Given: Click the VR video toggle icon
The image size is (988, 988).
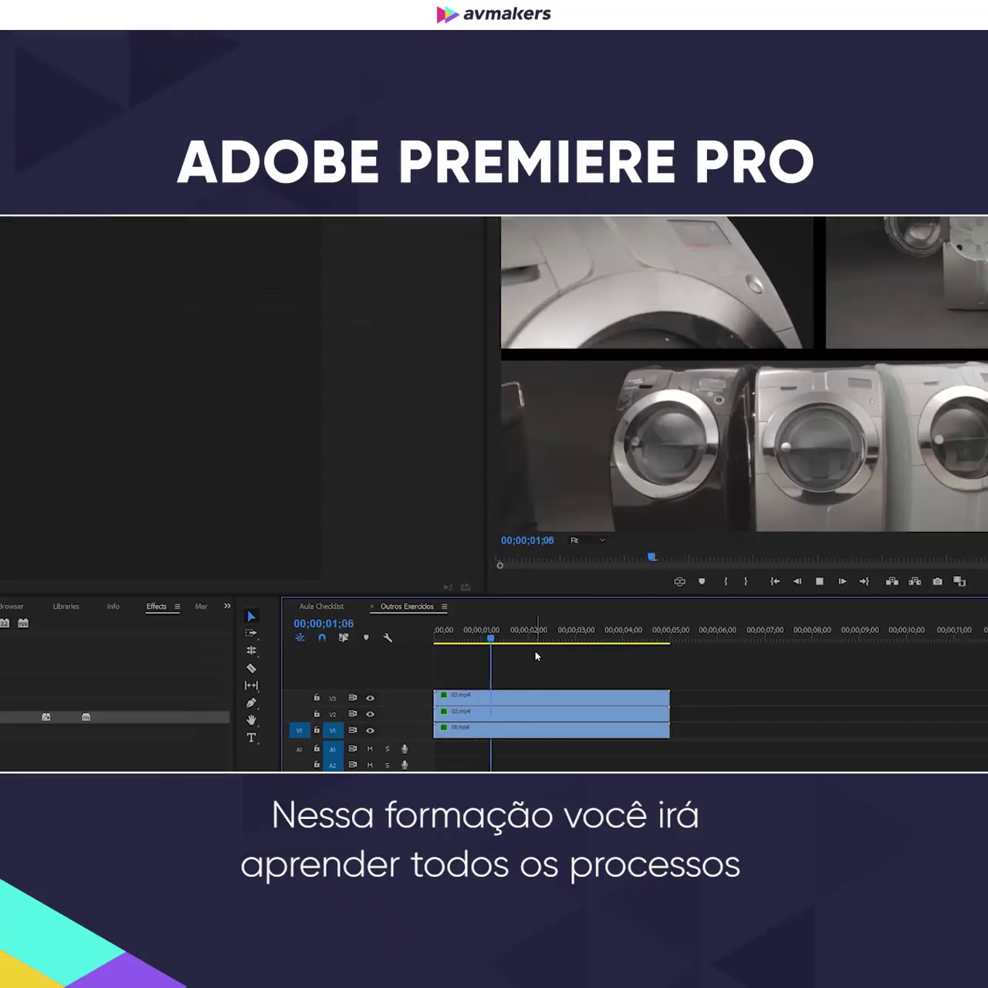Looking at the screenshot, I should pos(679,581).
